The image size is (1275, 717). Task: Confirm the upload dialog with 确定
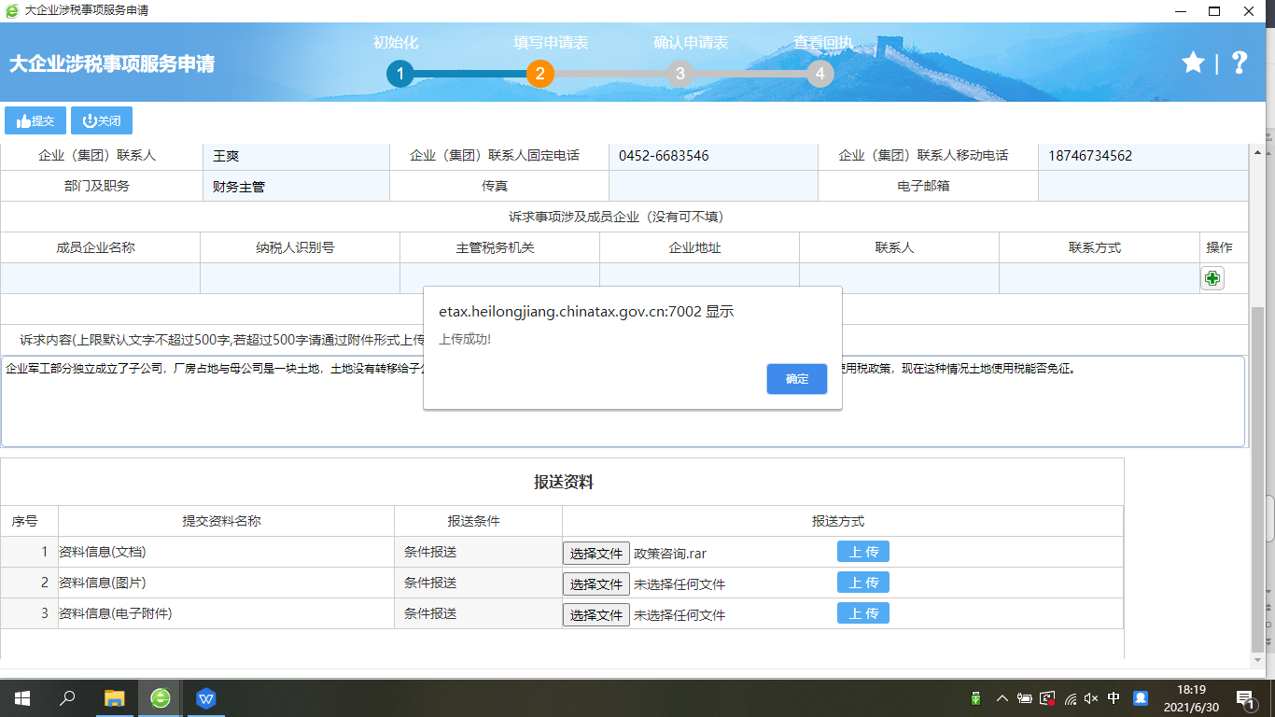click(796, 379)
